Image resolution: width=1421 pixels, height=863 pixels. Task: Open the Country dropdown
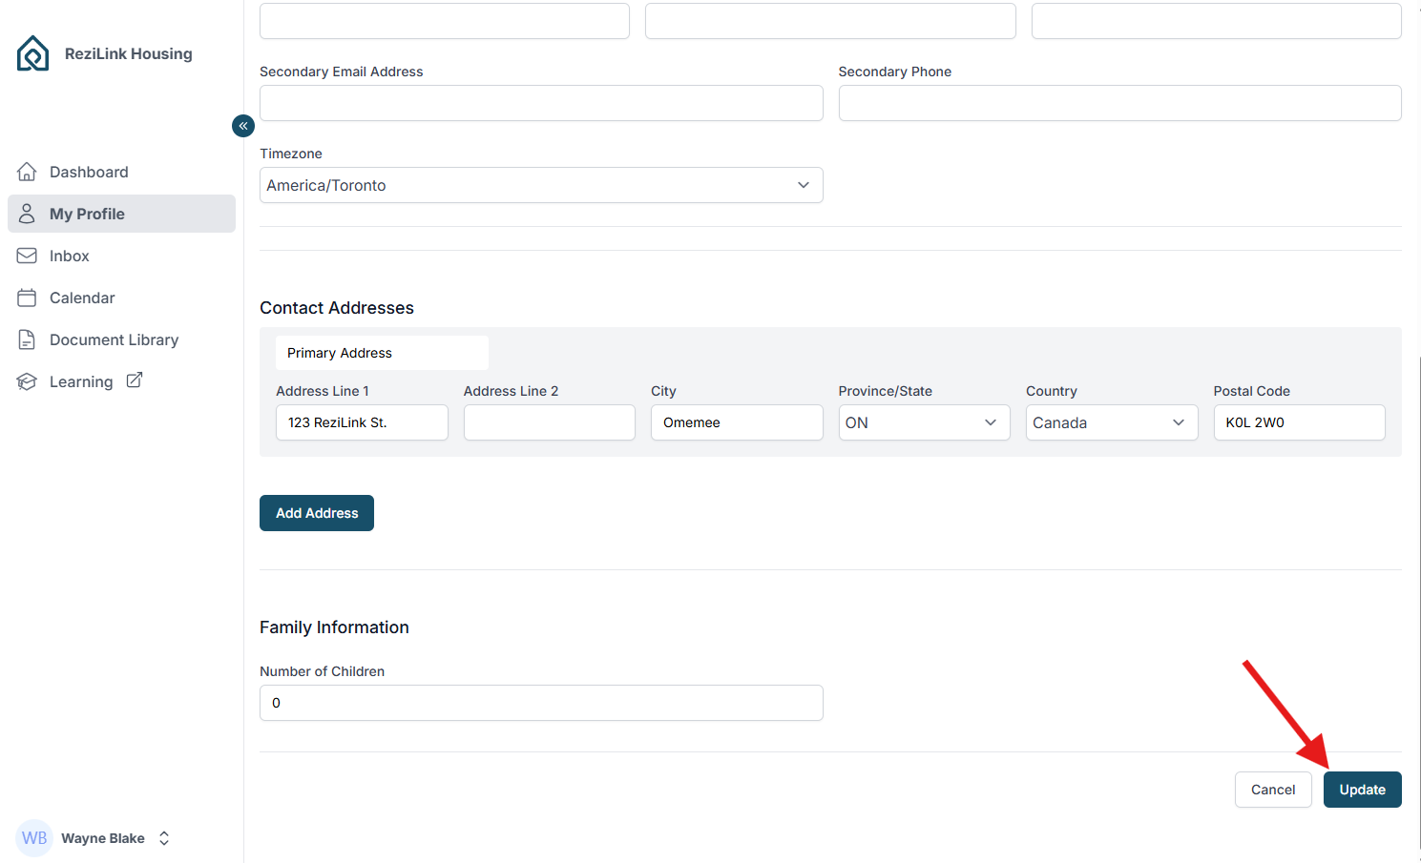(x=1111, y=422)
